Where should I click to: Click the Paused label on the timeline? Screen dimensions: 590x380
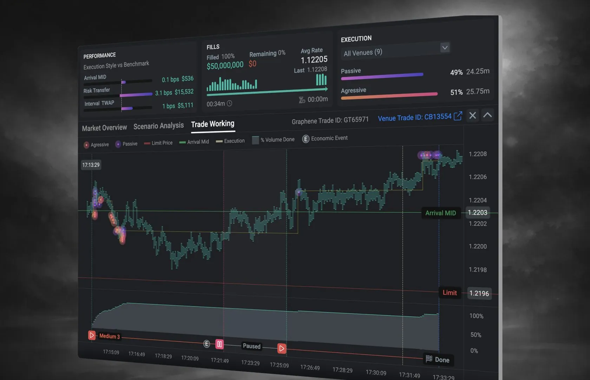(x=252, y=346)
